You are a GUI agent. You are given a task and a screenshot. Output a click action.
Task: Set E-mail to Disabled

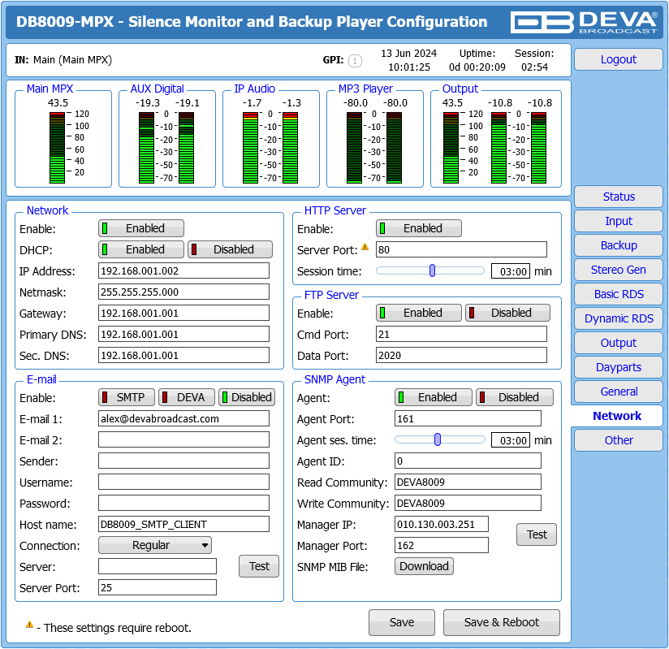(x=247, y=397)
